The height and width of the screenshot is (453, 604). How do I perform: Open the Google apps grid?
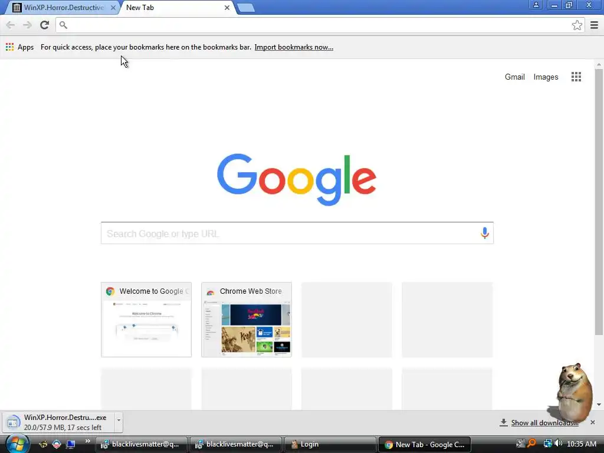(576, 77)
